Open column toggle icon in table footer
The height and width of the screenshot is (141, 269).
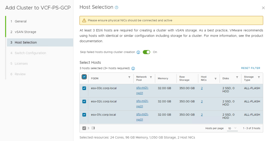pos(93,128)
